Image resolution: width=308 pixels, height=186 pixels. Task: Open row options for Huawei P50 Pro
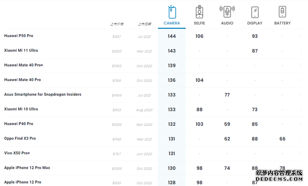coord(300,36)
